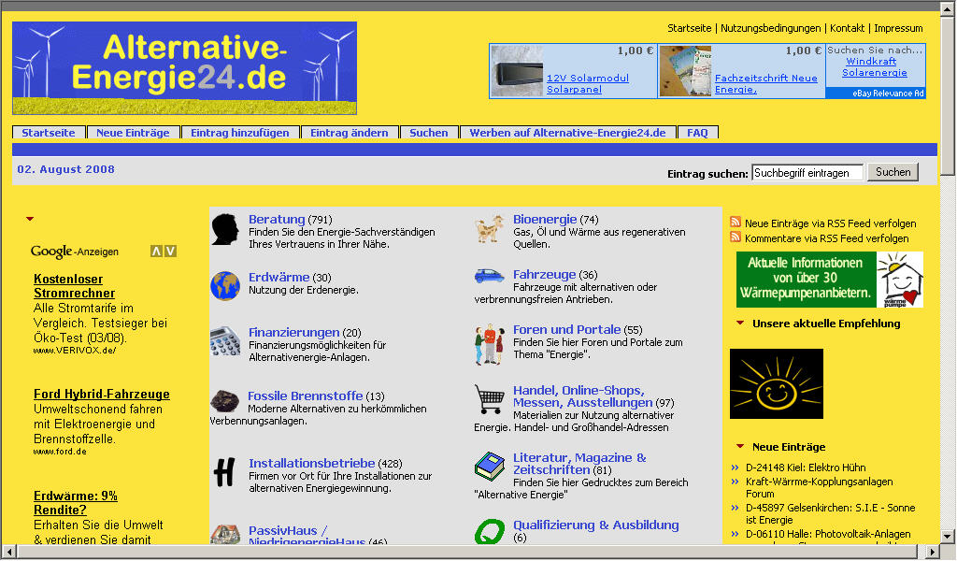The image size is (957, 561).
Task: Switch to the FAQ tab
Action: pos(697,133)
